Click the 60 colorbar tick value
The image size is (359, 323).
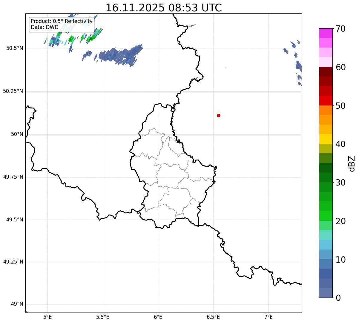coord(340,67)
